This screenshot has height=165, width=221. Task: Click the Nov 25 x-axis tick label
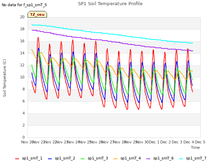(x=85, y=142)
